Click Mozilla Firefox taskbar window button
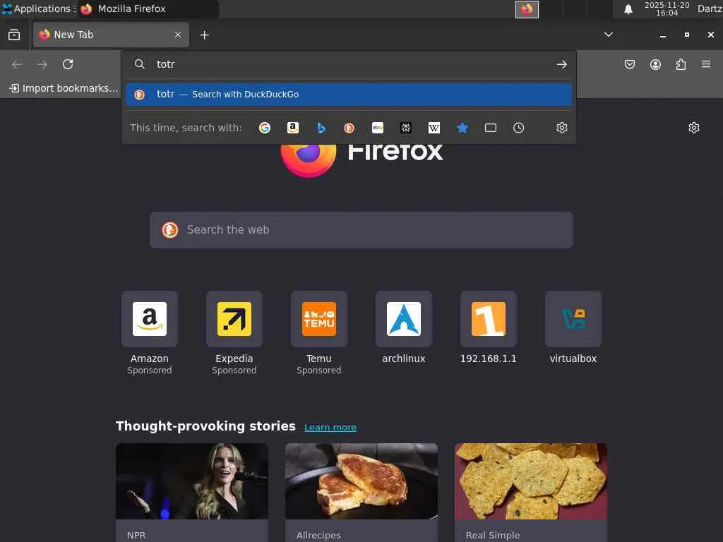The height and width of the screenshot is (542, 723). pos(148,8)
